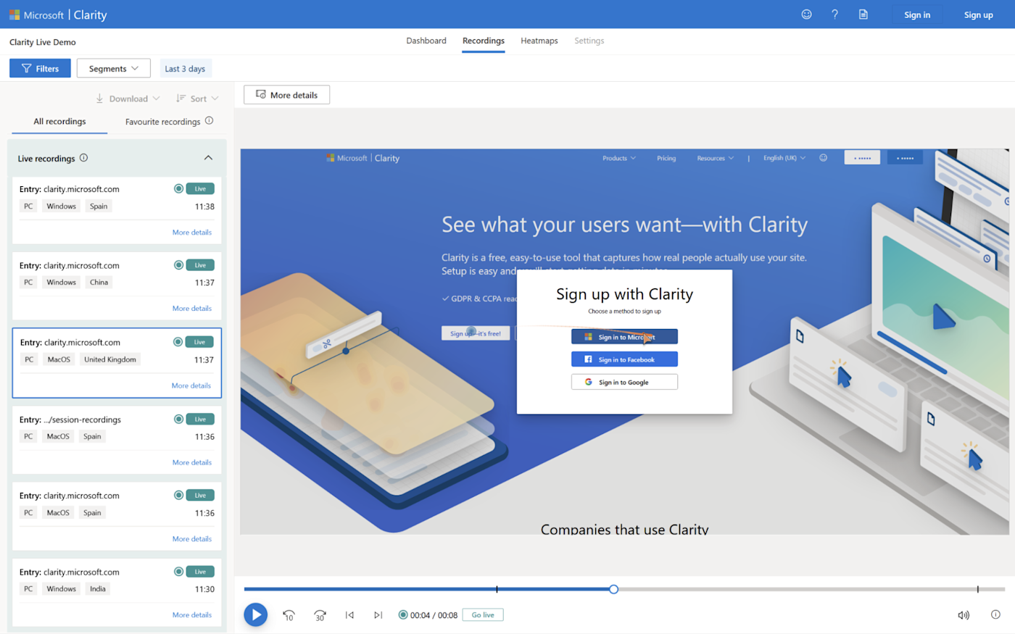Open recording info icon at bottom right
This screenshot has width=1015, height=634.
pyautogui.click(x=995, y=614)
